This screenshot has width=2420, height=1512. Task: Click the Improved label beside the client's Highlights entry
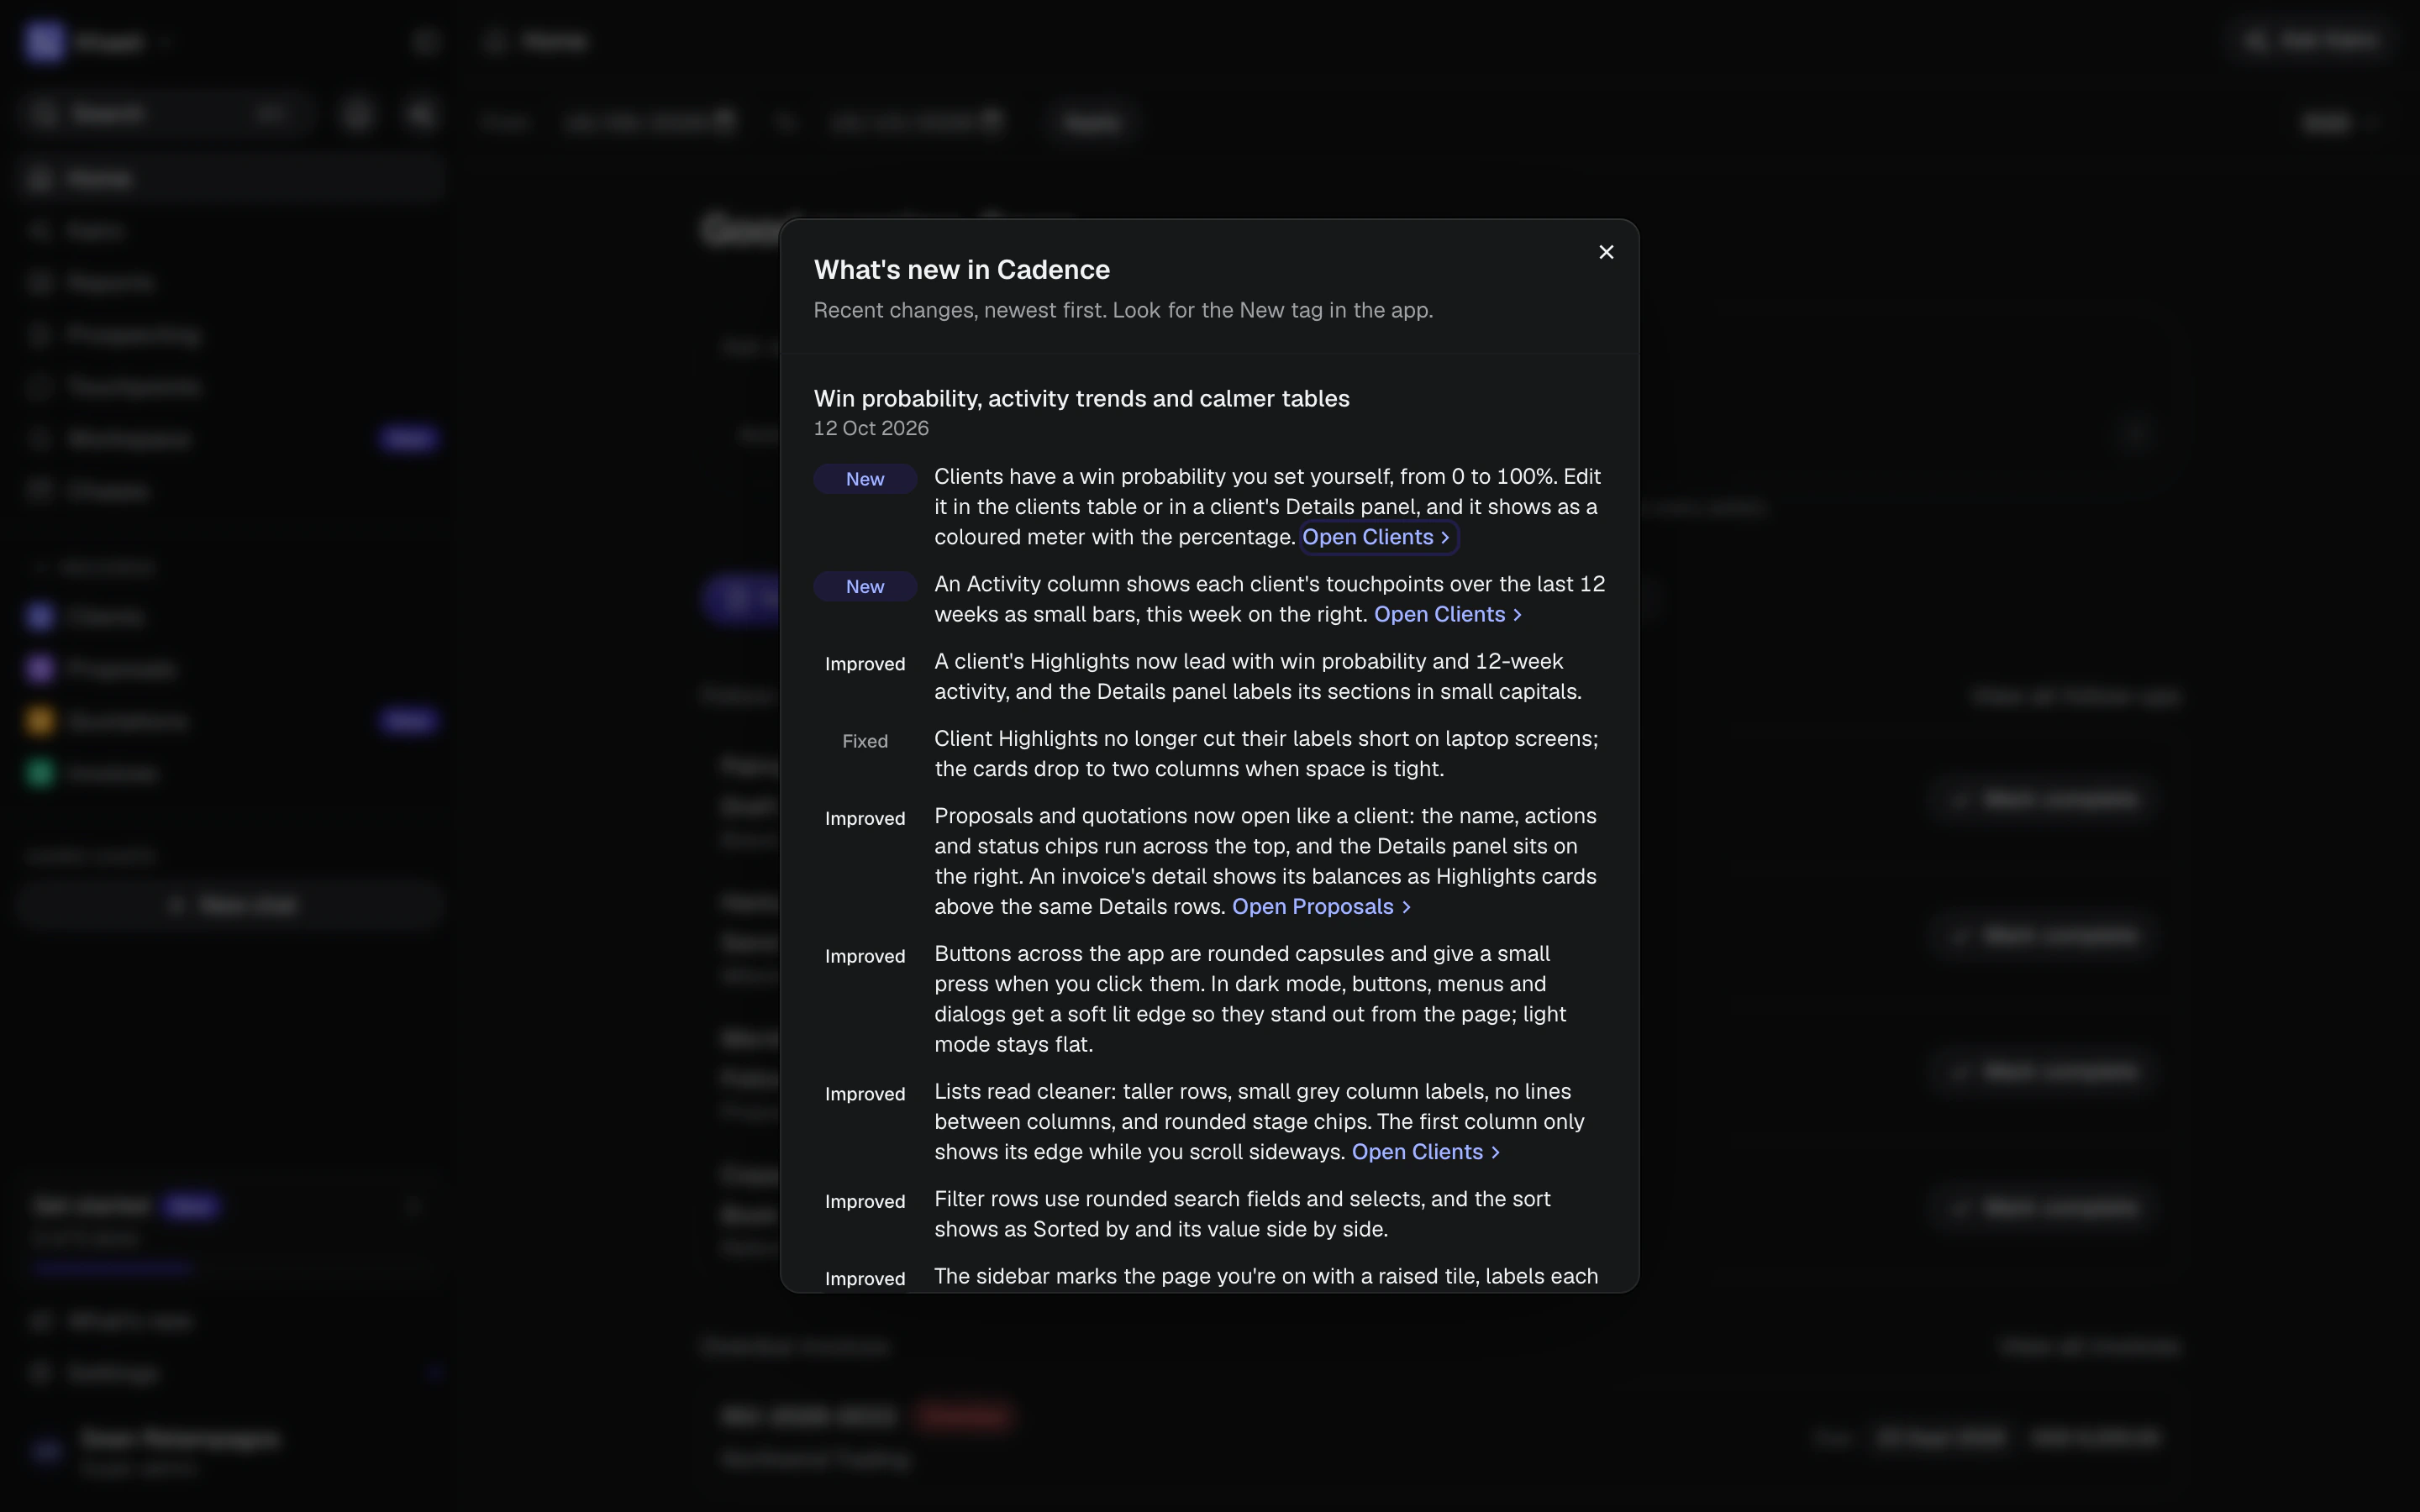[x=865, y=664]
